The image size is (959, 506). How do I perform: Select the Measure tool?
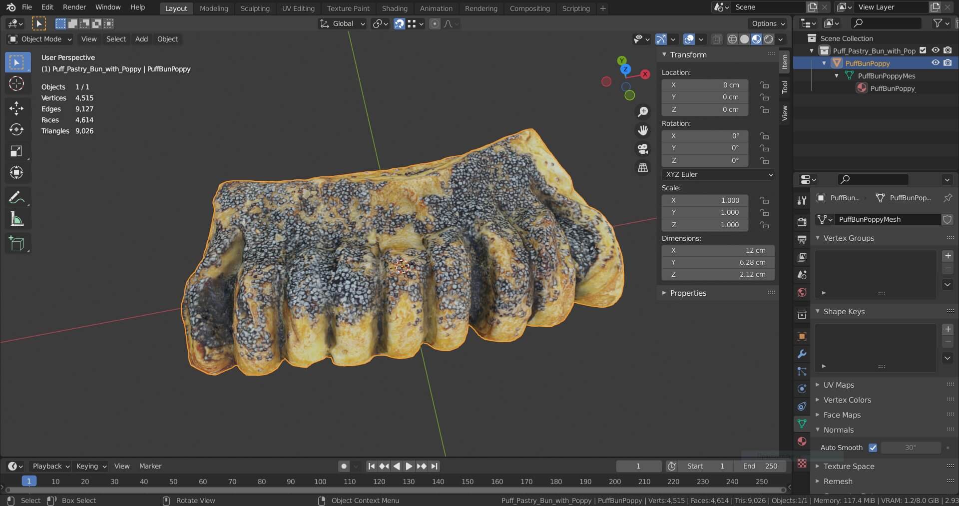[x=16, y=219]
